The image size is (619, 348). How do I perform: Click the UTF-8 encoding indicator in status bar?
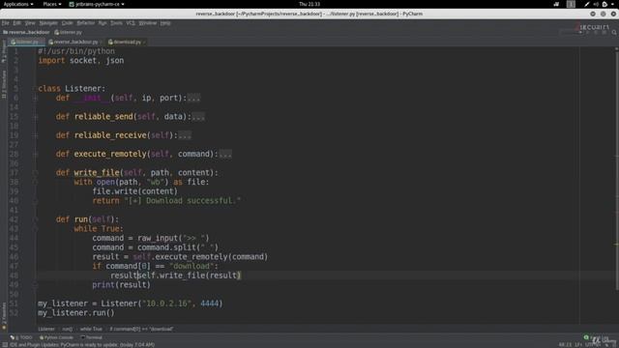(x=593, y=345)
